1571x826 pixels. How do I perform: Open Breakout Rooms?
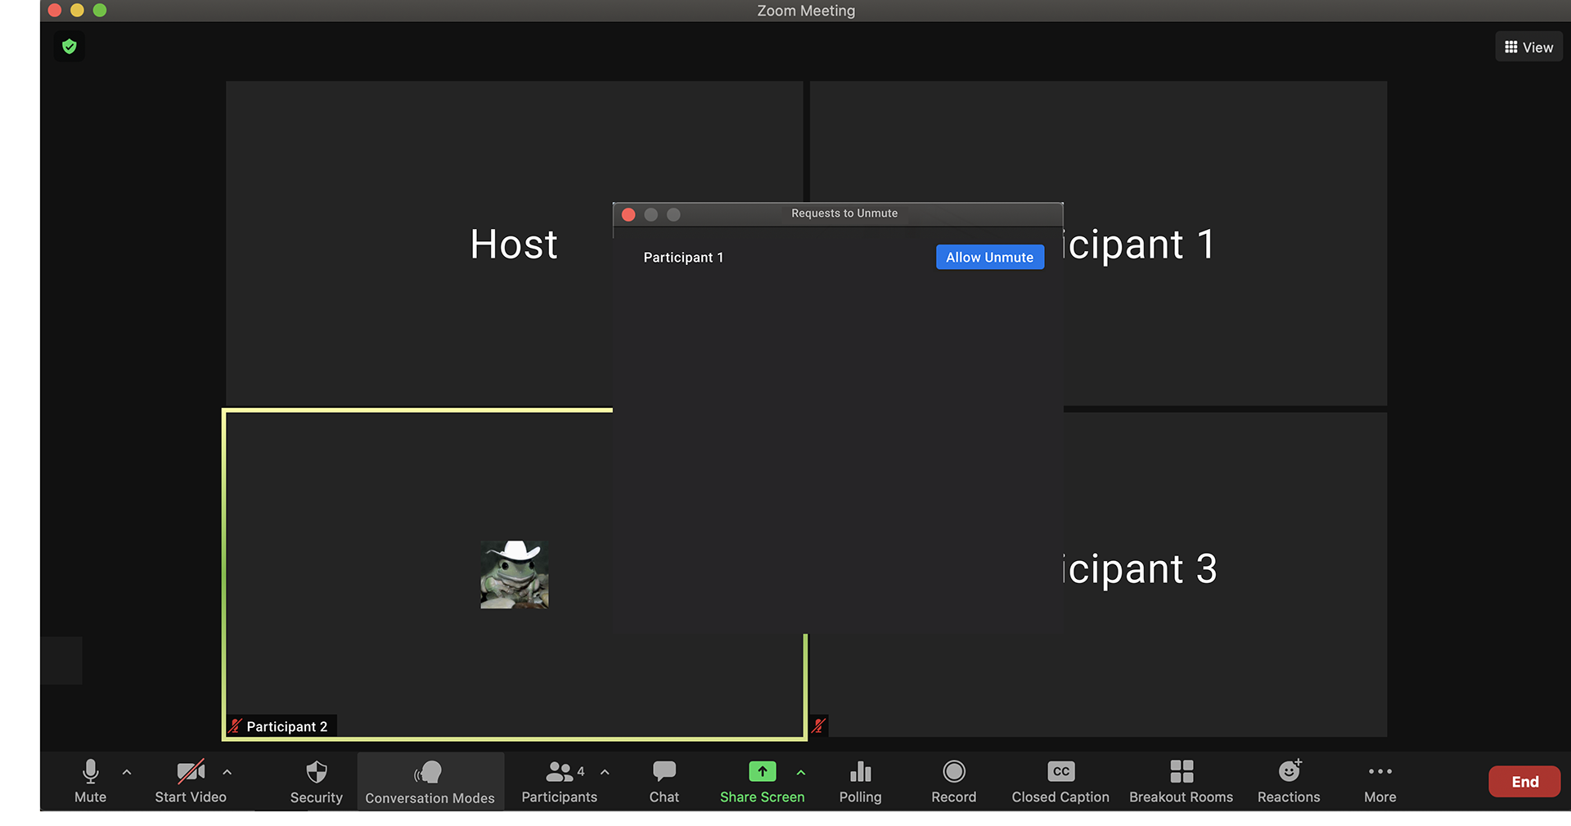tap(1182, 782)
